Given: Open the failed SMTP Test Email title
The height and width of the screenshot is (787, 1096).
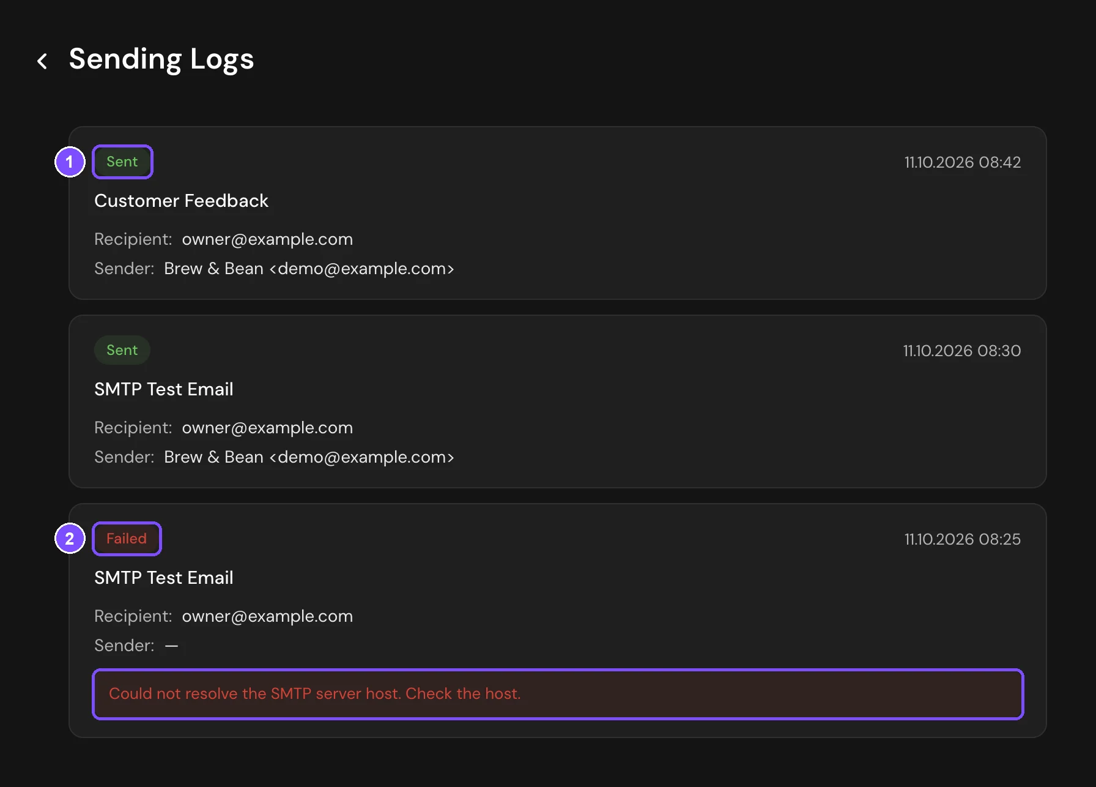Looking at the screenshot, I should coord(164,578).
